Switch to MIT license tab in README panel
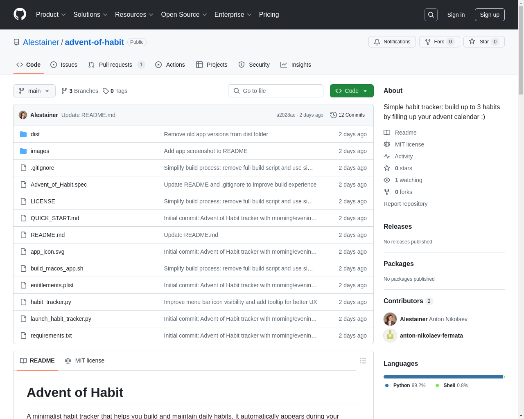Screen dimensions: 524x419 (x=84, y=360)
